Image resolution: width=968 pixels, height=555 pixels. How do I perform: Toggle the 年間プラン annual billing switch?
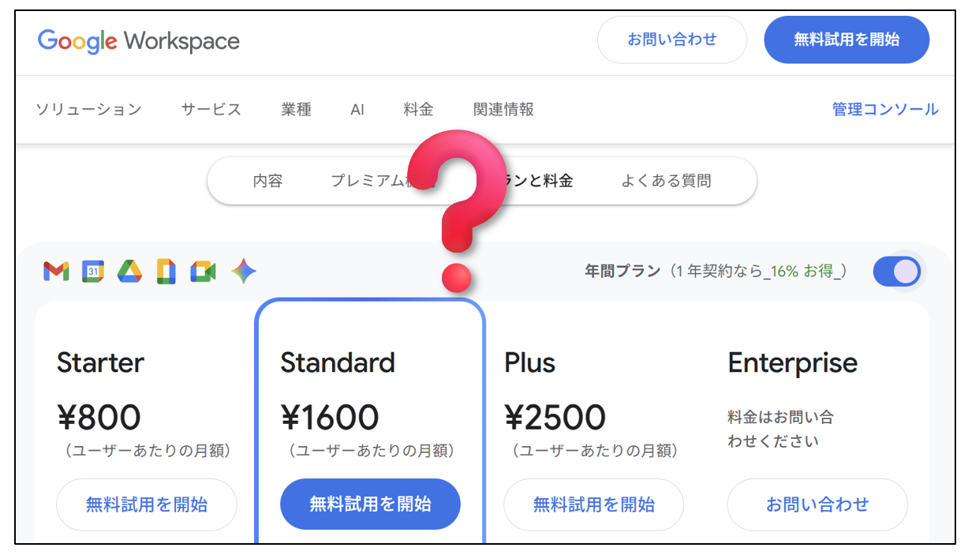897,272
